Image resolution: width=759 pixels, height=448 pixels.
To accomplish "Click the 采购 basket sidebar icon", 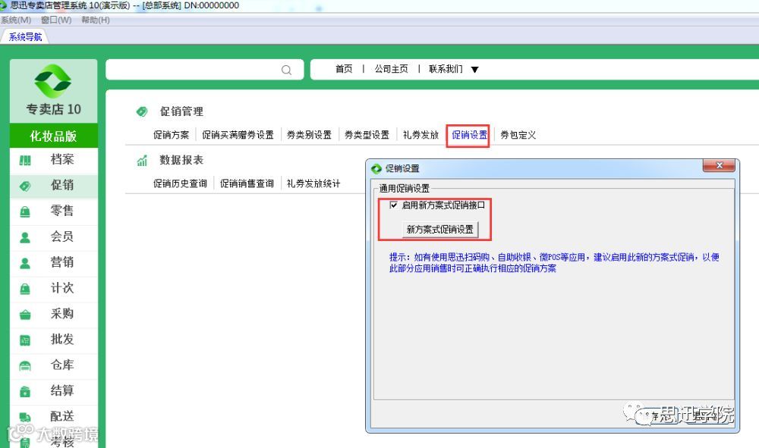I will [x=25, y=315].
